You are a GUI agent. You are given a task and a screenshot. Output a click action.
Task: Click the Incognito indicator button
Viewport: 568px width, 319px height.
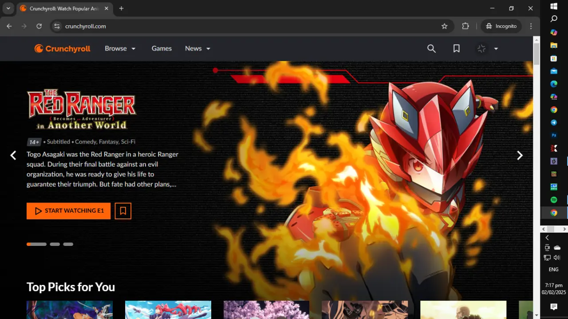(501, 26)
